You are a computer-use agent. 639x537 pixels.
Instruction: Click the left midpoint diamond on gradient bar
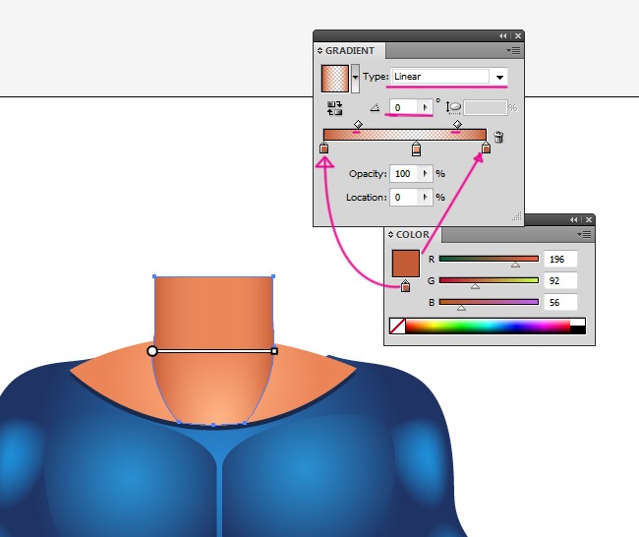click(357, 125)
